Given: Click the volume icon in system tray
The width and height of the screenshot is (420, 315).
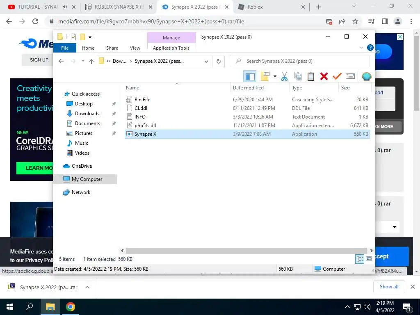Looking at the screenshot, I should tap(367, 307).
